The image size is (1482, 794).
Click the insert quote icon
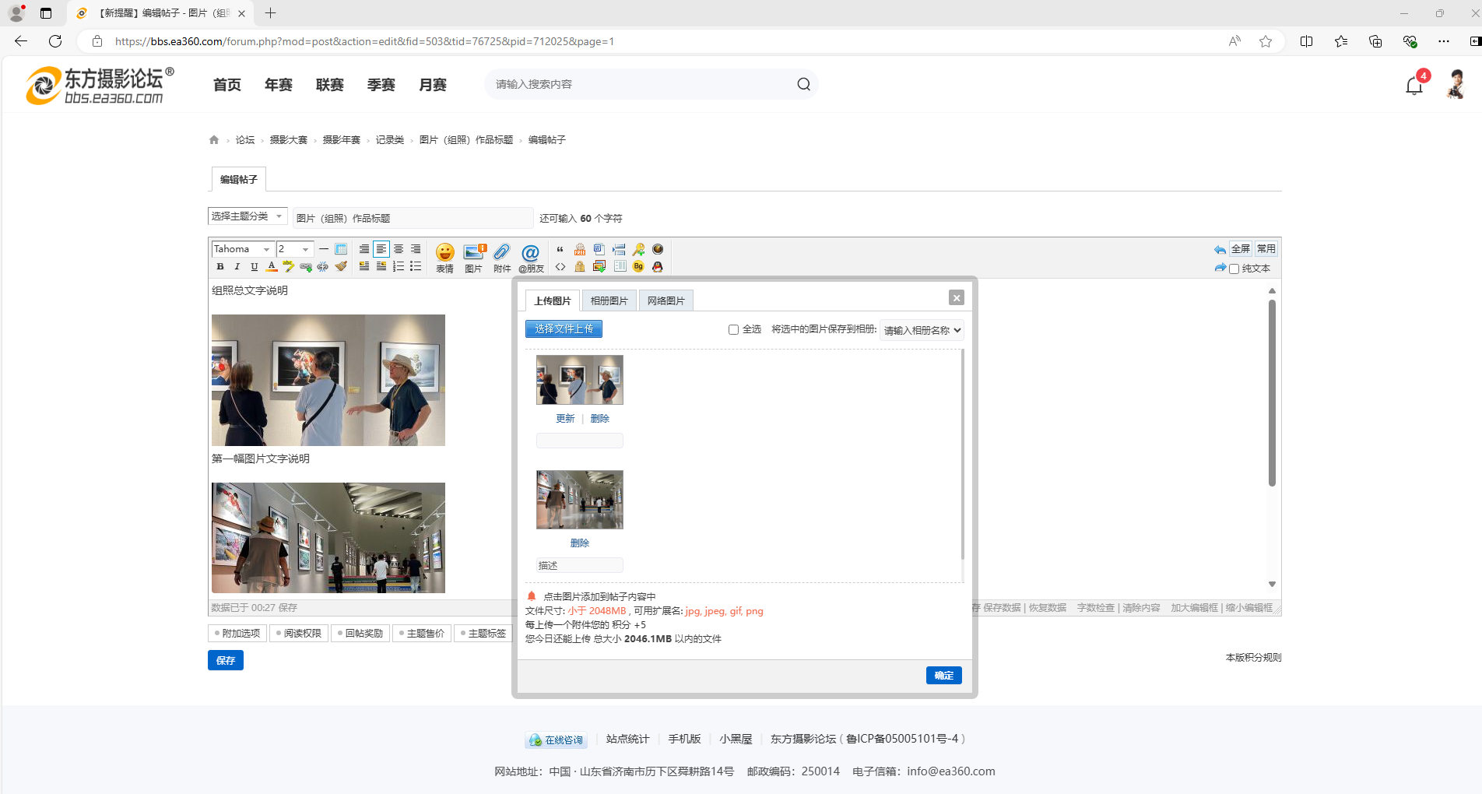(560, 250)
